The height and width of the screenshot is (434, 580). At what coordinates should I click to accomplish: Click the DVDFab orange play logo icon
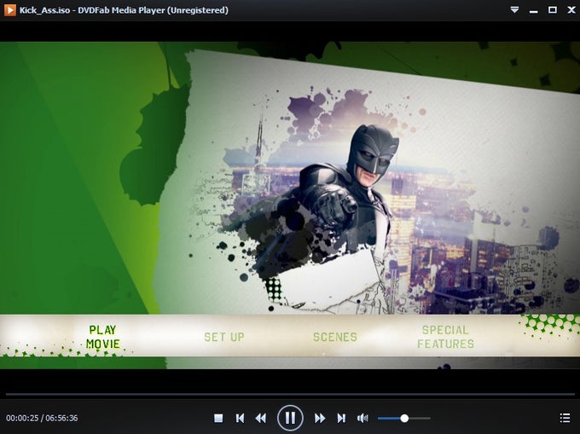click(x=9, y=10)
